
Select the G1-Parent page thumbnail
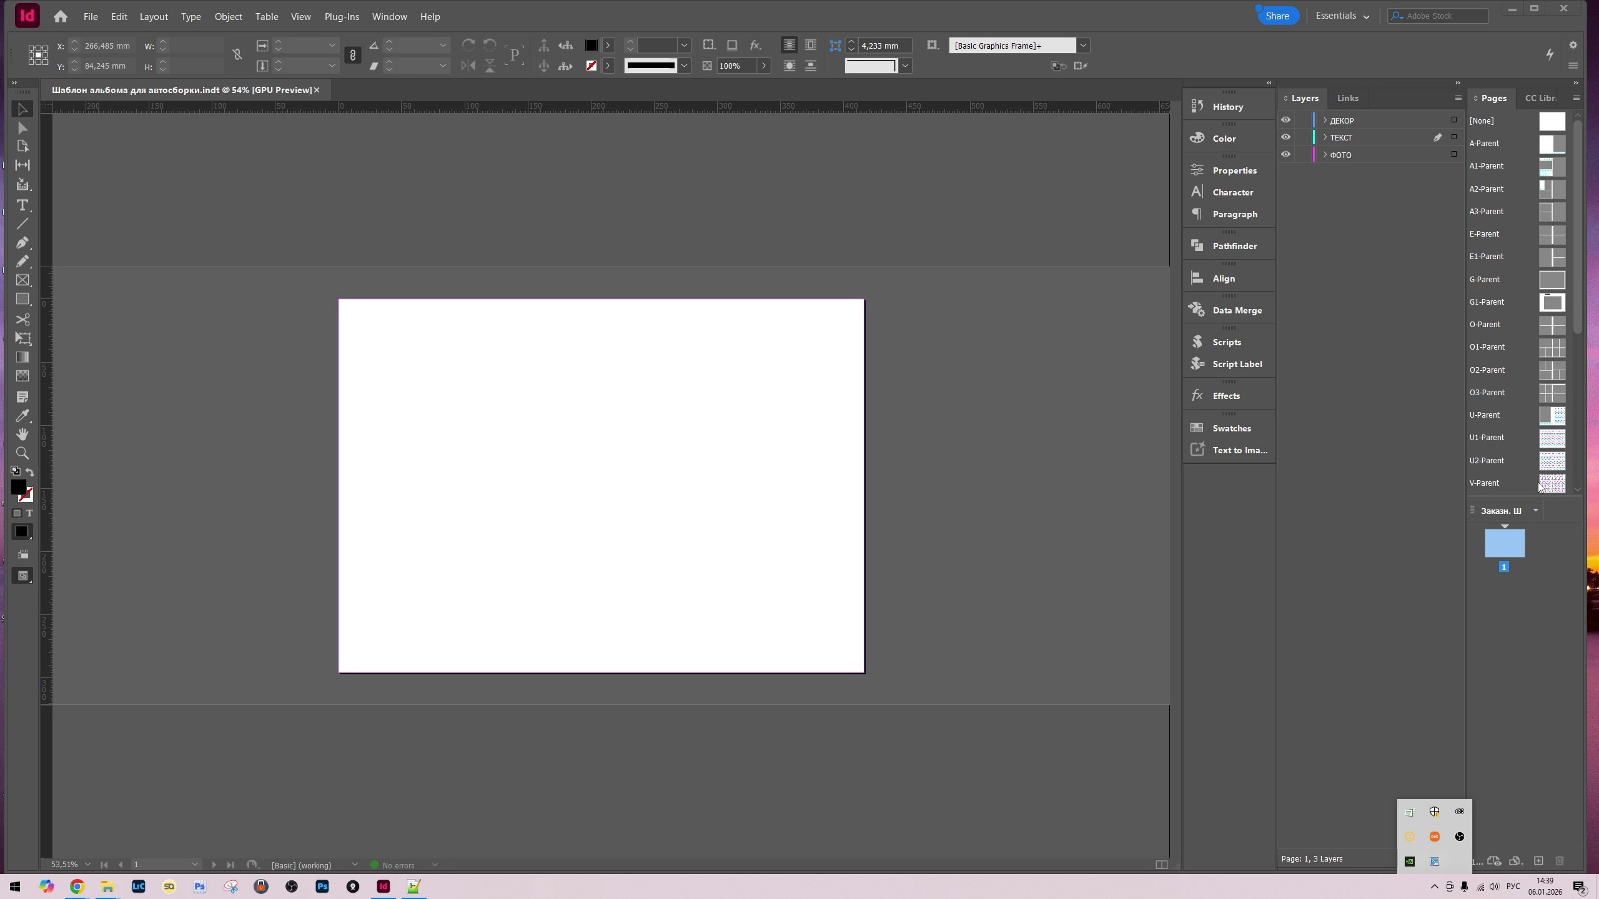click(x=1552, y=302)
